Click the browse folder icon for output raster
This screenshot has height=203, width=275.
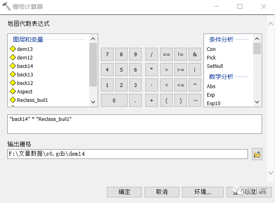[x=257, y=154]
